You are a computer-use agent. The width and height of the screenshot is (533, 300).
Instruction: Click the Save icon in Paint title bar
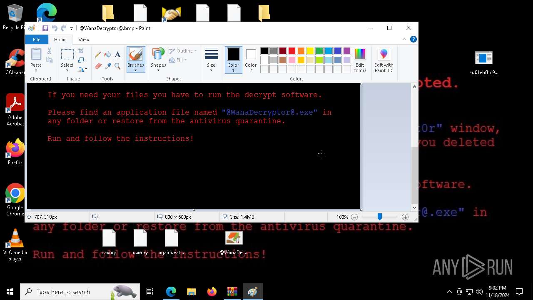tap(45, 28)
